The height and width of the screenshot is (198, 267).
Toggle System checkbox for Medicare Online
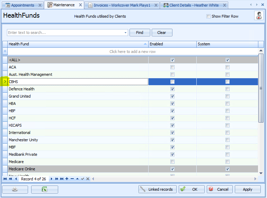(227, 169)
